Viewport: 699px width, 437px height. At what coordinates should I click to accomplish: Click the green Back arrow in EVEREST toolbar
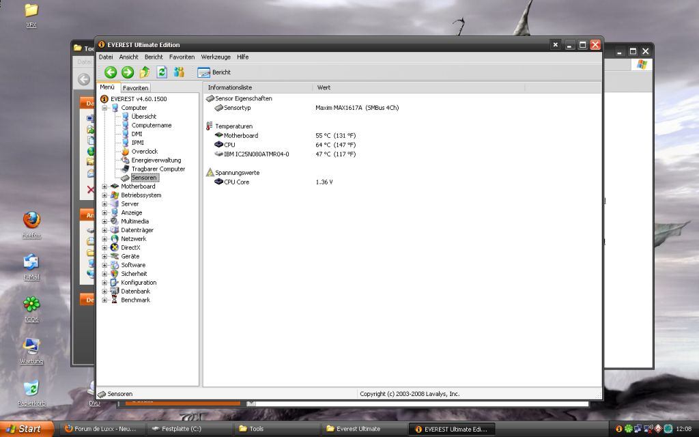[x=111, y=72]
